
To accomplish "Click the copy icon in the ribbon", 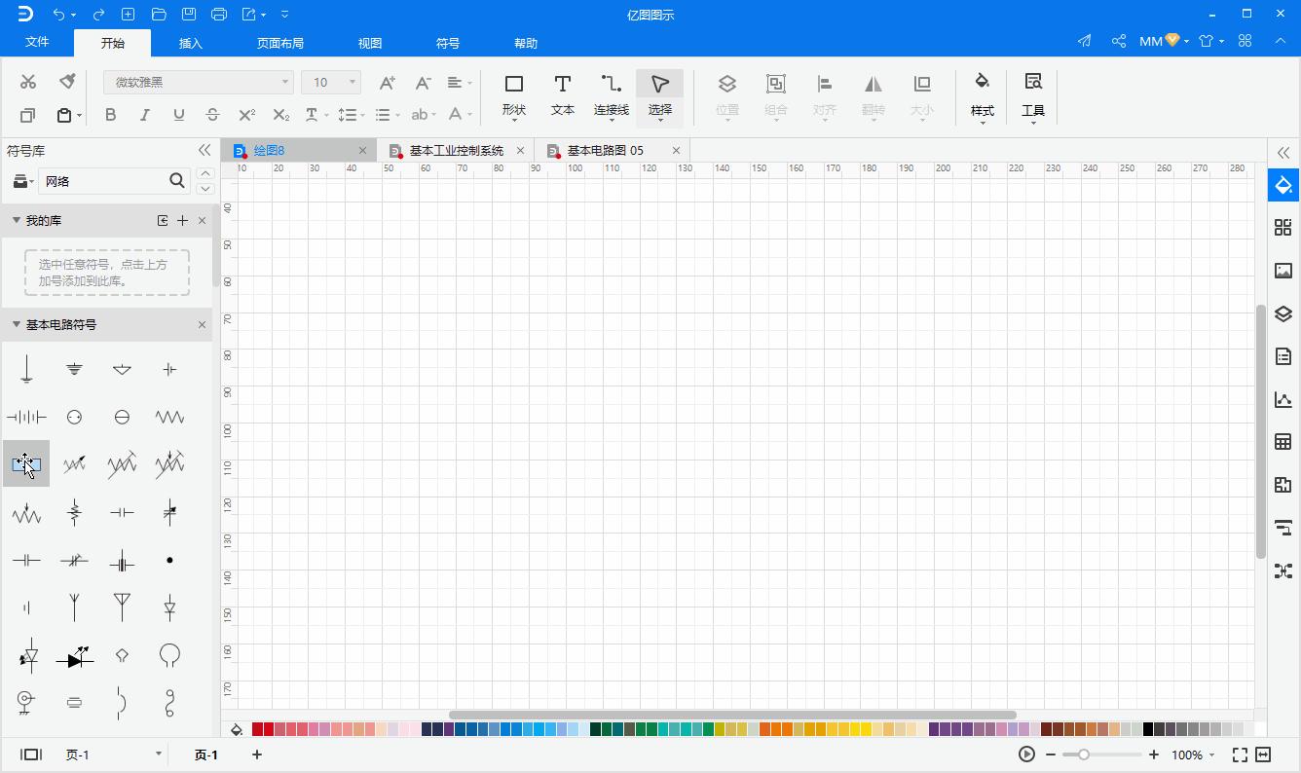I will pyautogui.click(x=27, y=115).
